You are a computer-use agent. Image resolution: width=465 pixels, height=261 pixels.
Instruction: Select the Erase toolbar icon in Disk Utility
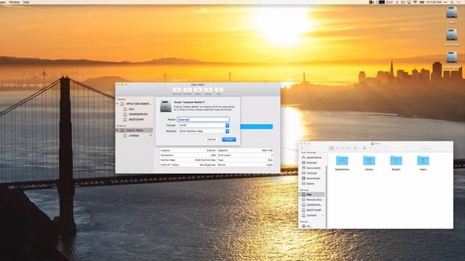[198, 90]
